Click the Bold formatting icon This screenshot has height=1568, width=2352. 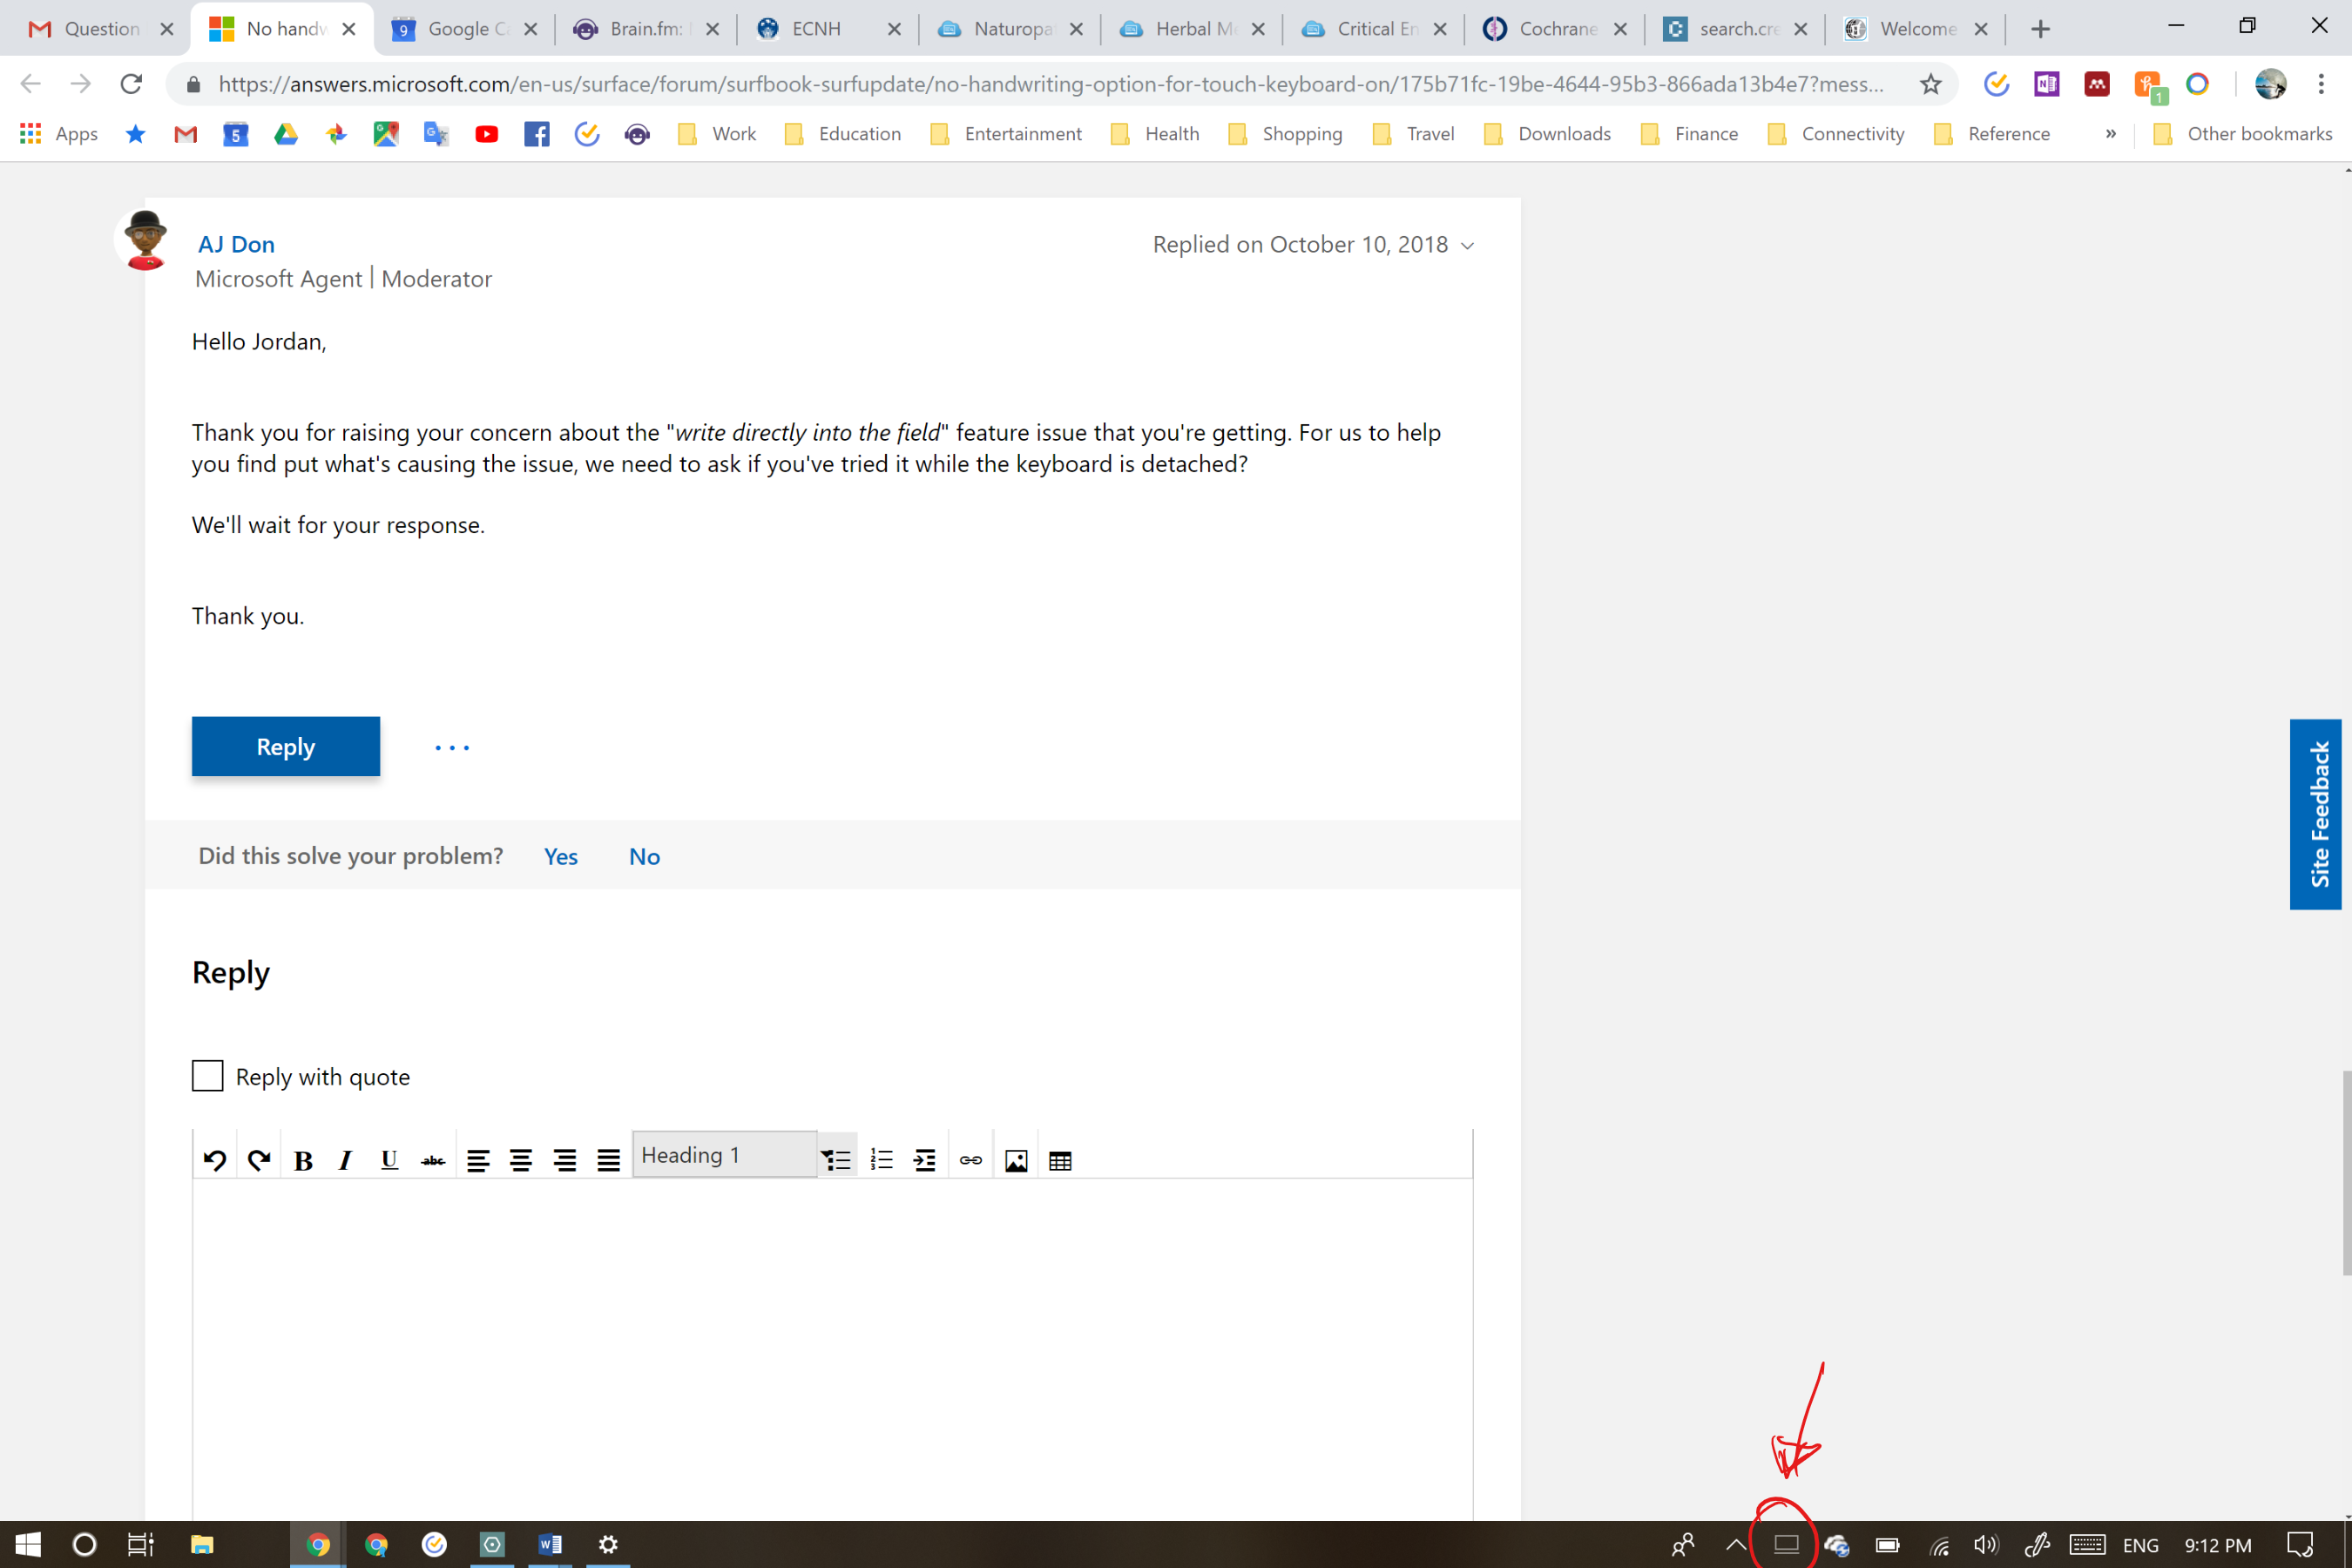point(303,1160)
